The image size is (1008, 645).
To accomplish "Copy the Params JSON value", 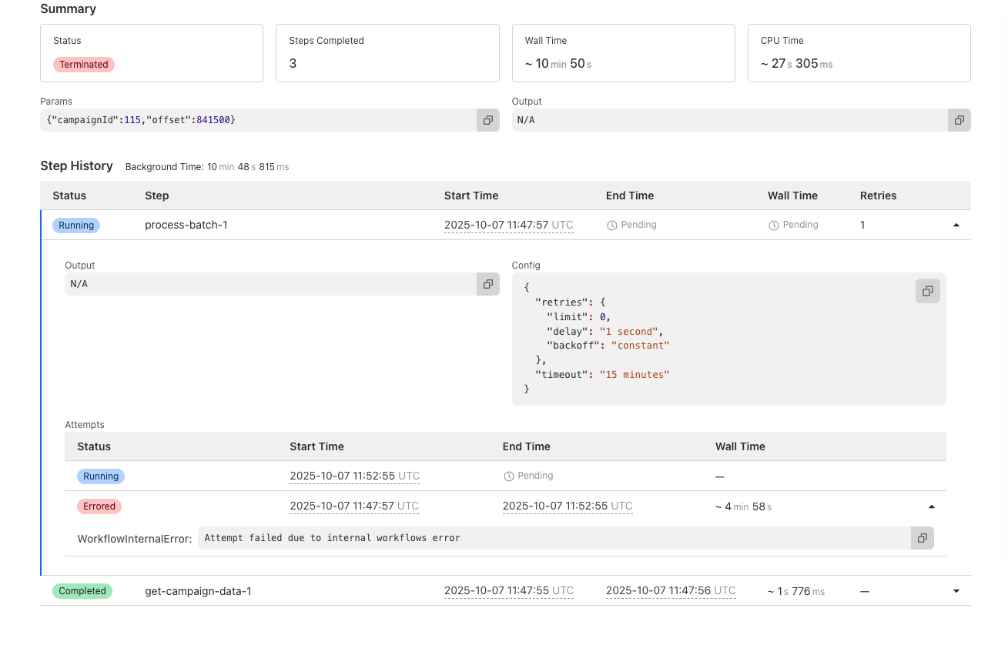I will pyautogui.click(x=487, y=120).
